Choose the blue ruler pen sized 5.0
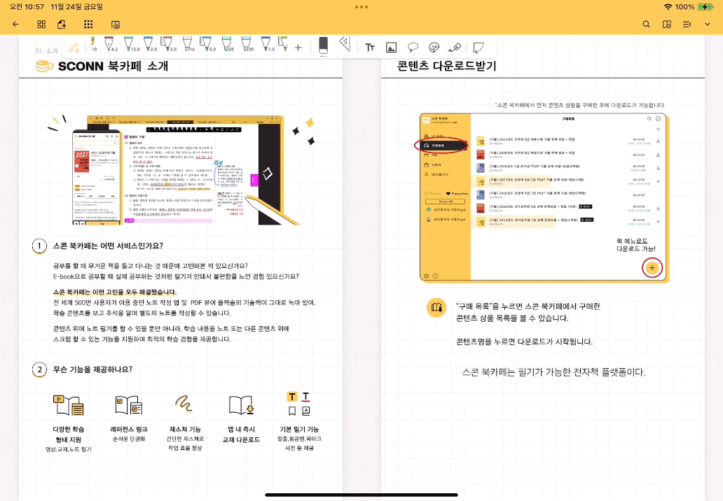723x501 pixels. click(x=207, y=44)
